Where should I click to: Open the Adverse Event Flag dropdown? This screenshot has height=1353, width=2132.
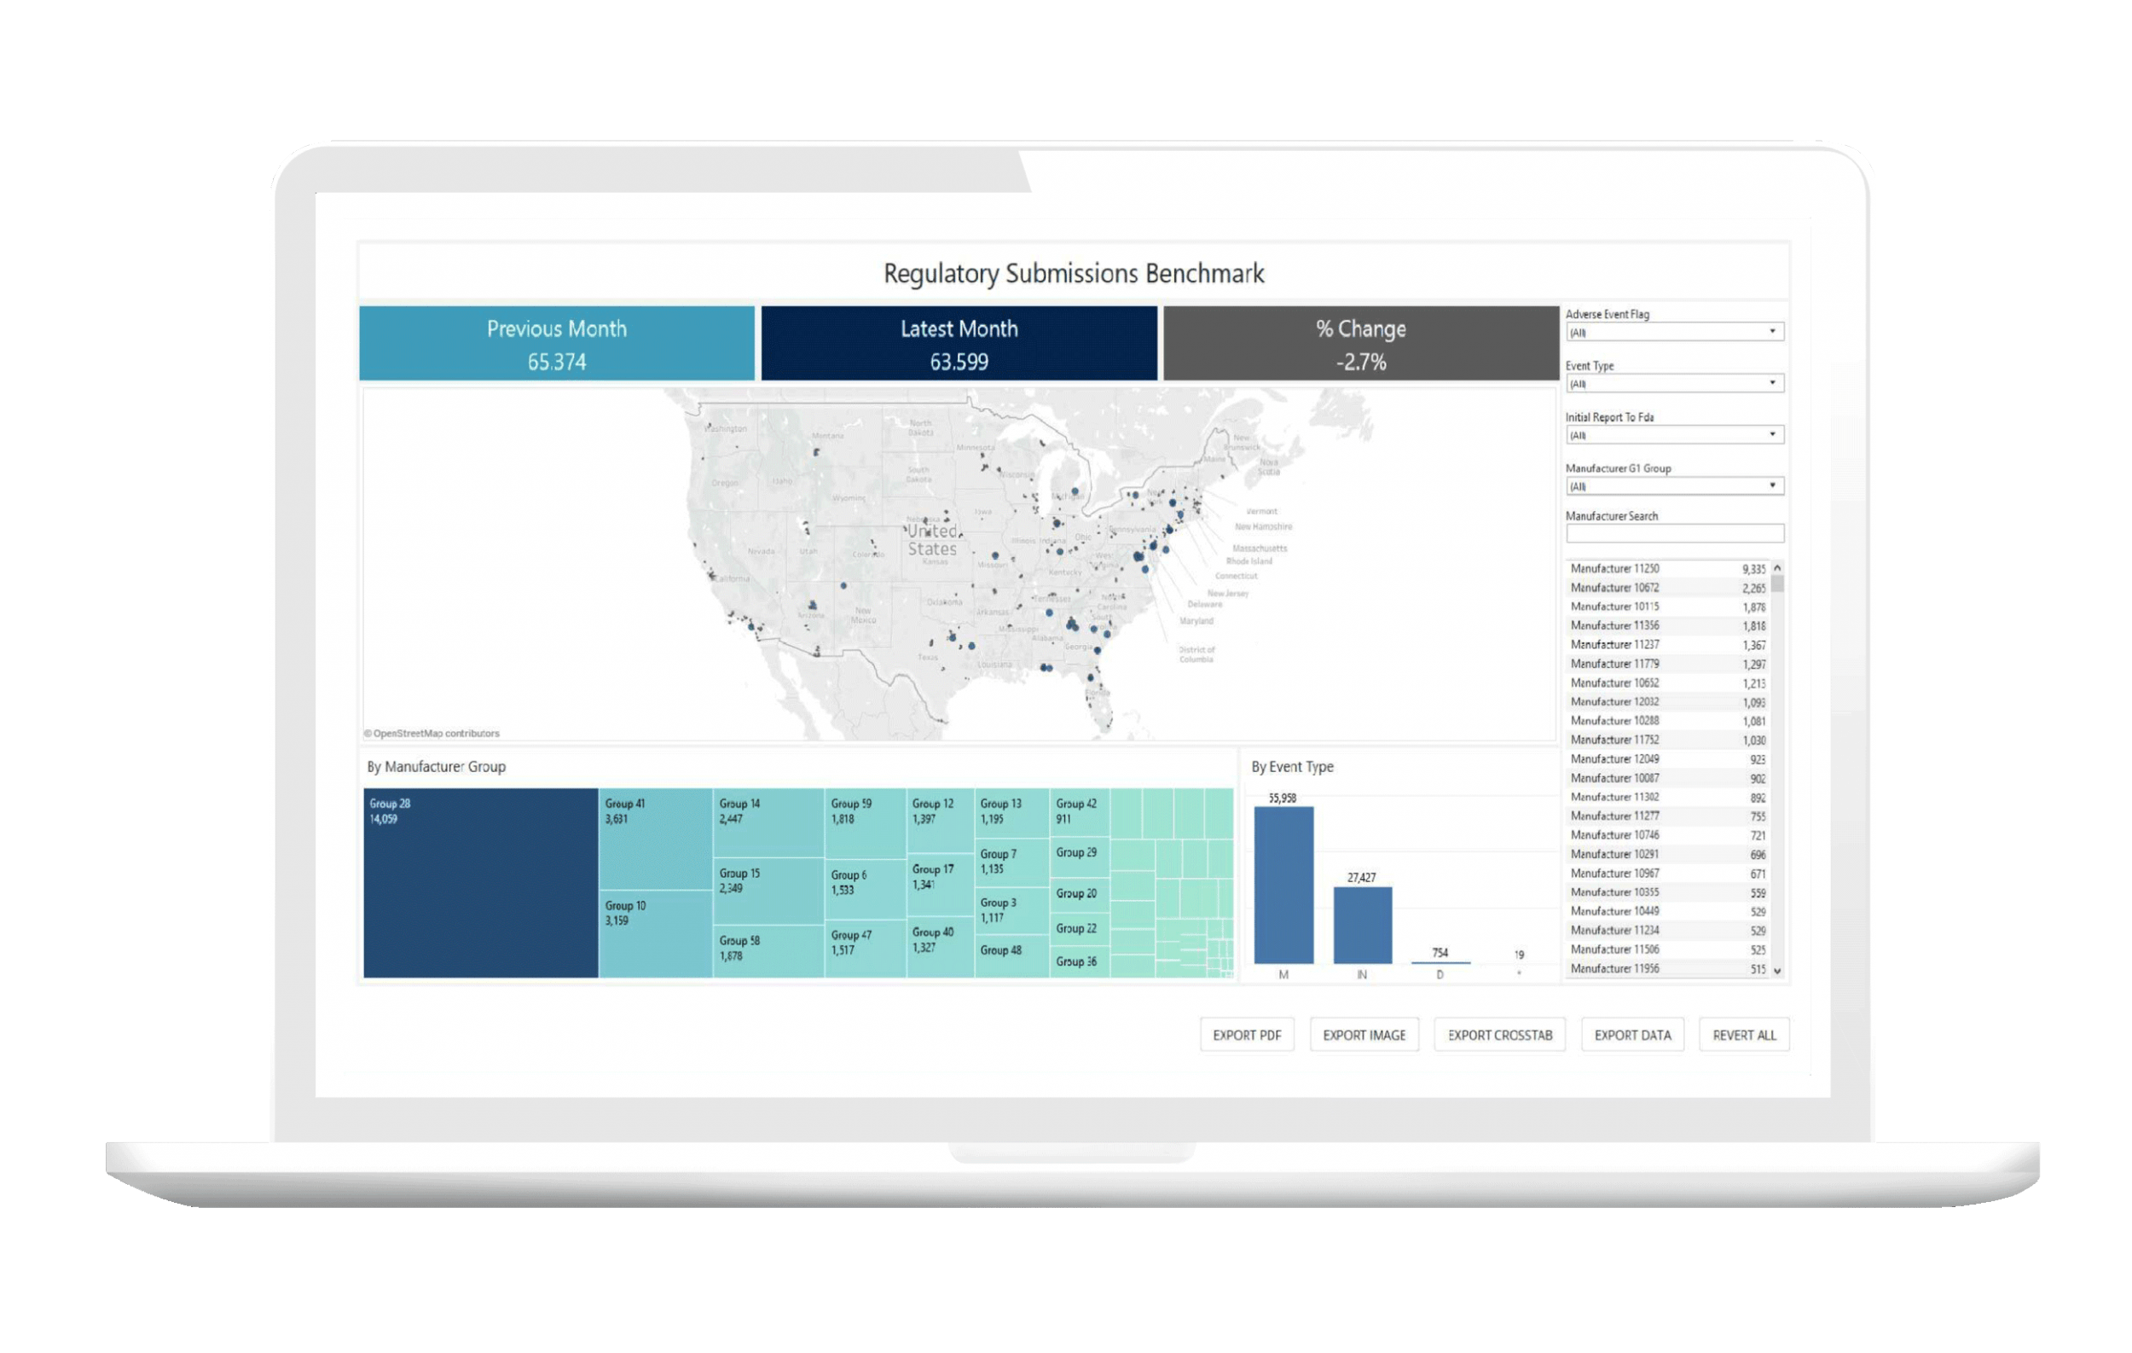1674,332
